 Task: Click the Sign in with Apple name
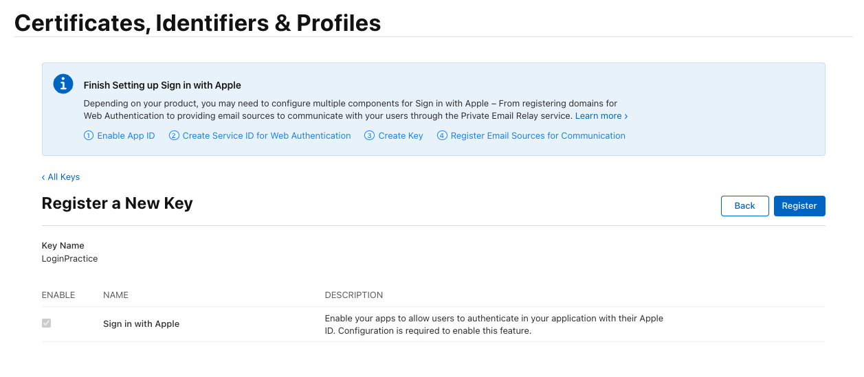[141, 324]
